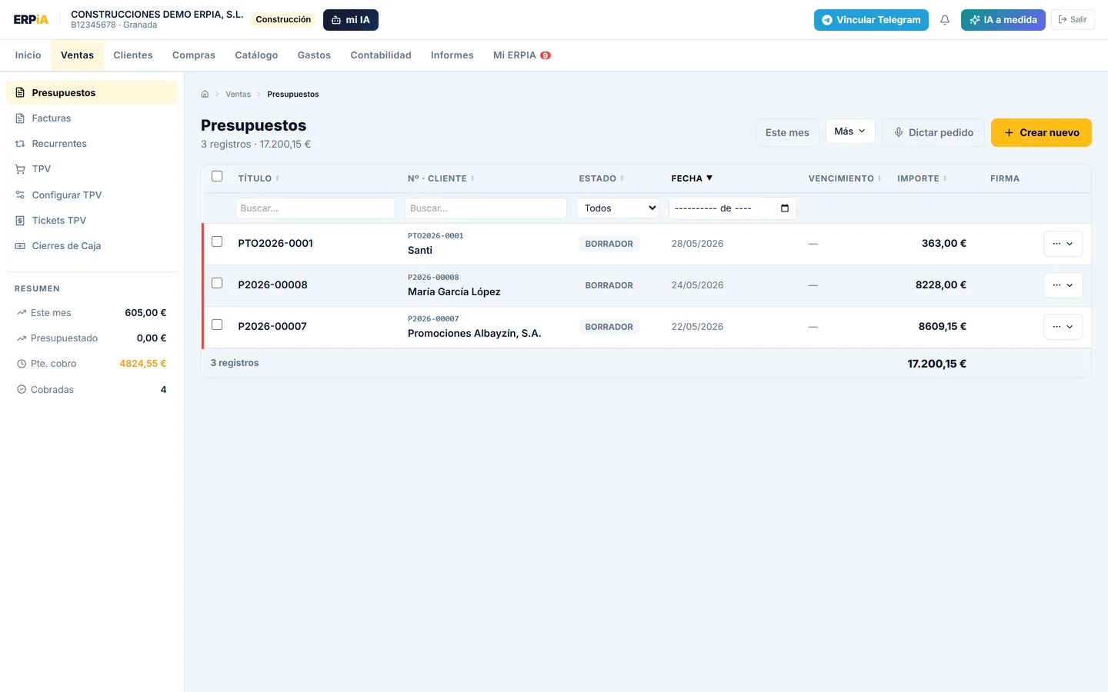Open actions menu for P2026-00007 row
This screenshot has height=692, width=1108.
coord(1063,327)
